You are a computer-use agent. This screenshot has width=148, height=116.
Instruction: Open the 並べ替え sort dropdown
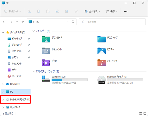point(92,11)
